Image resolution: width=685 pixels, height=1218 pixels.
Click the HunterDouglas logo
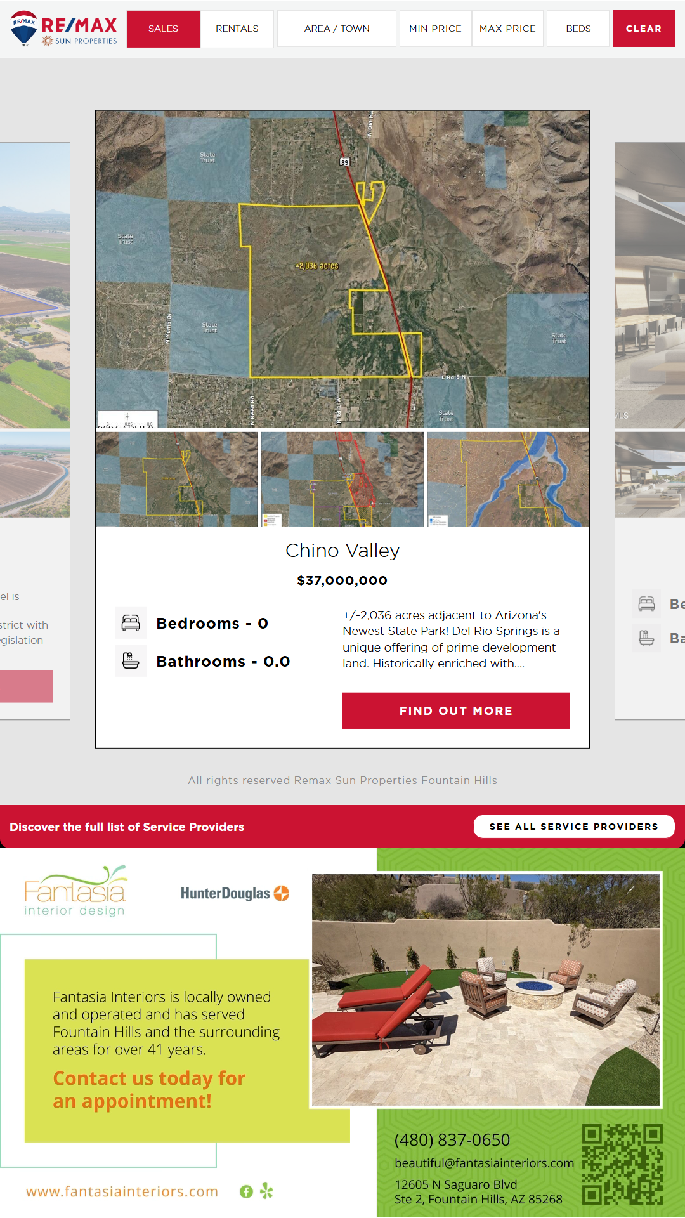tap(235, 893)
